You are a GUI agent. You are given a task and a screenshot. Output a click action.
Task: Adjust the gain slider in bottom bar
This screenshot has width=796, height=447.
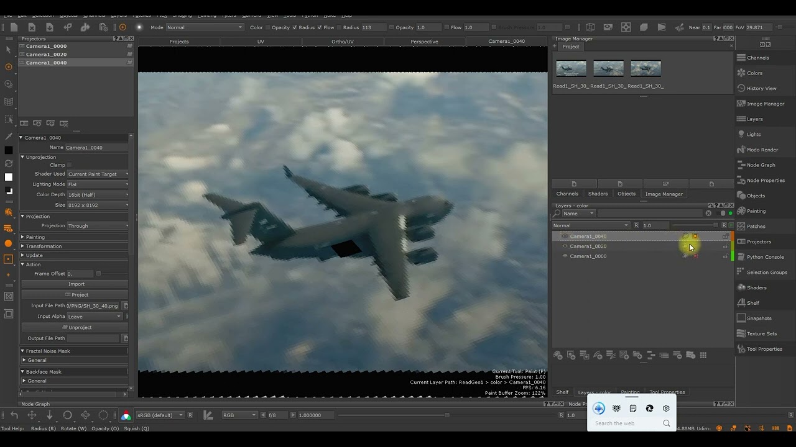click(x=447, y=415)
